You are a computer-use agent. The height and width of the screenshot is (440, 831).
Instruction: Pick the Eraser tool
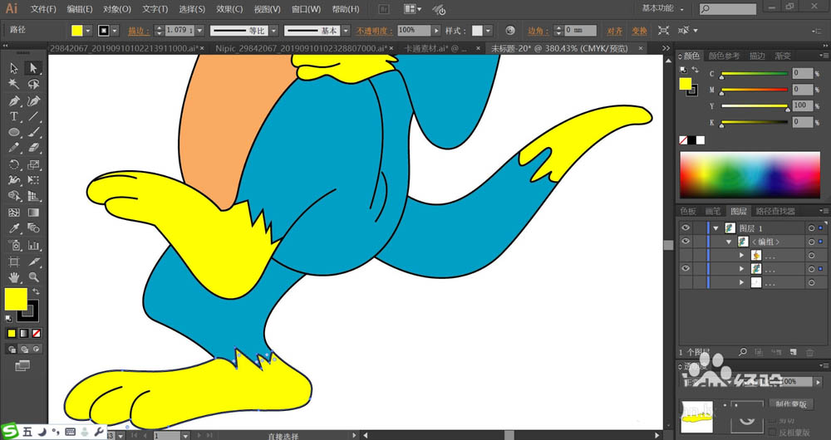tap(33, 149)
